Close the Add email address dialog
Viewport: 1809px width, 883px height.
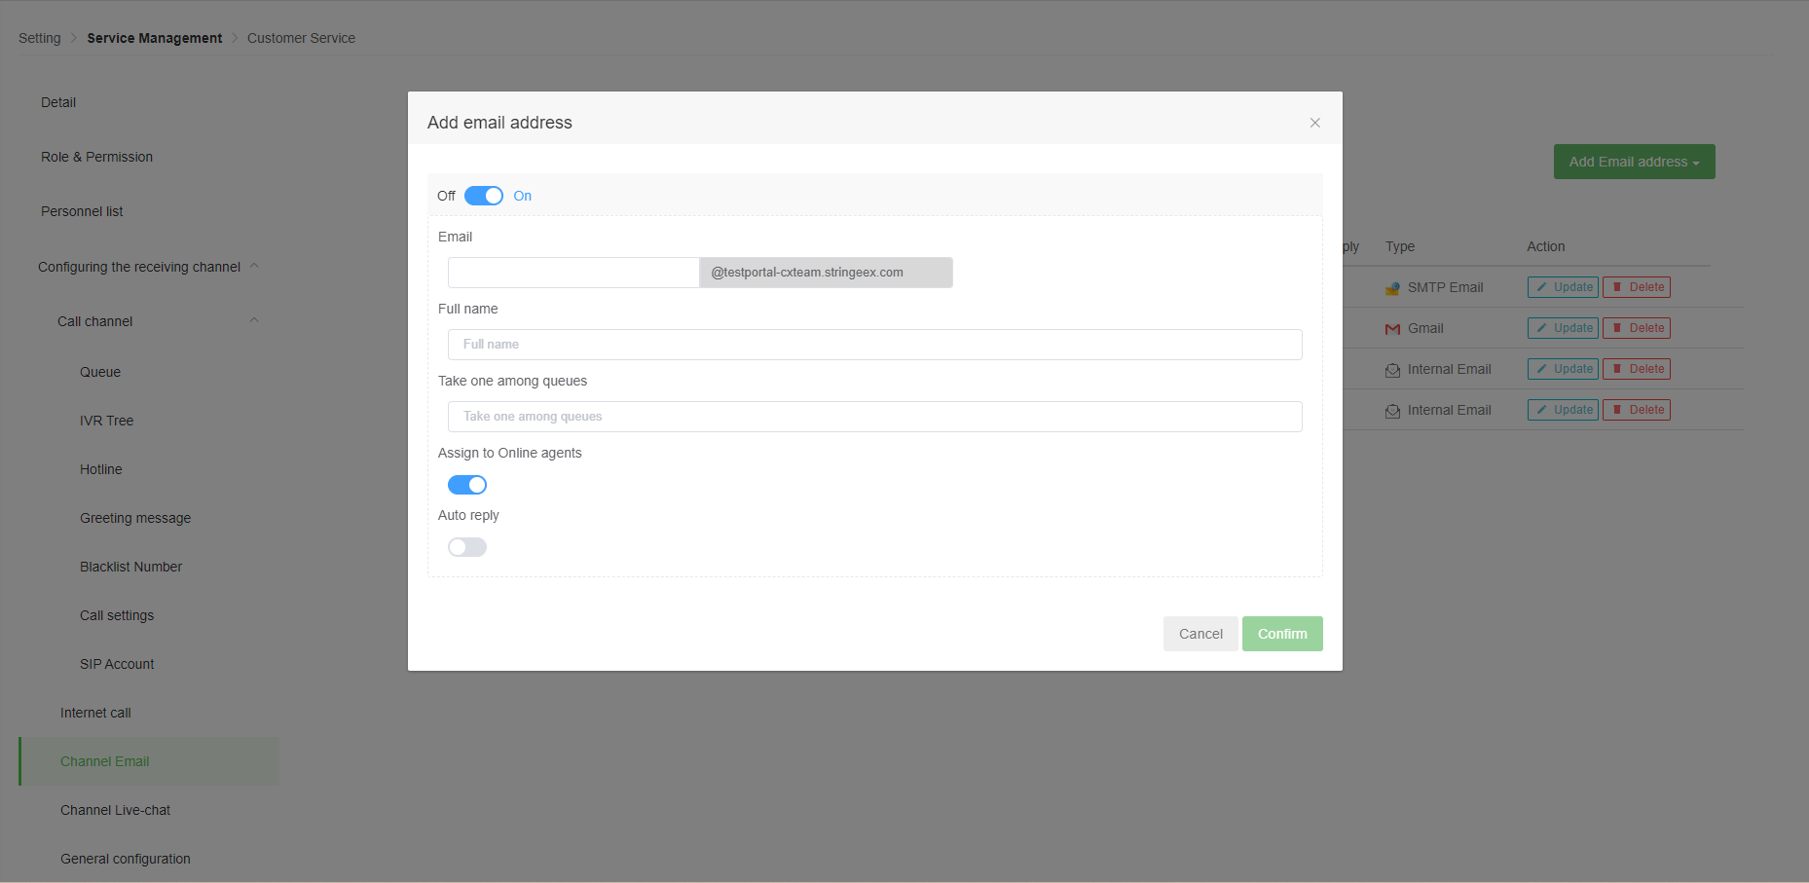coord(1314,123)
